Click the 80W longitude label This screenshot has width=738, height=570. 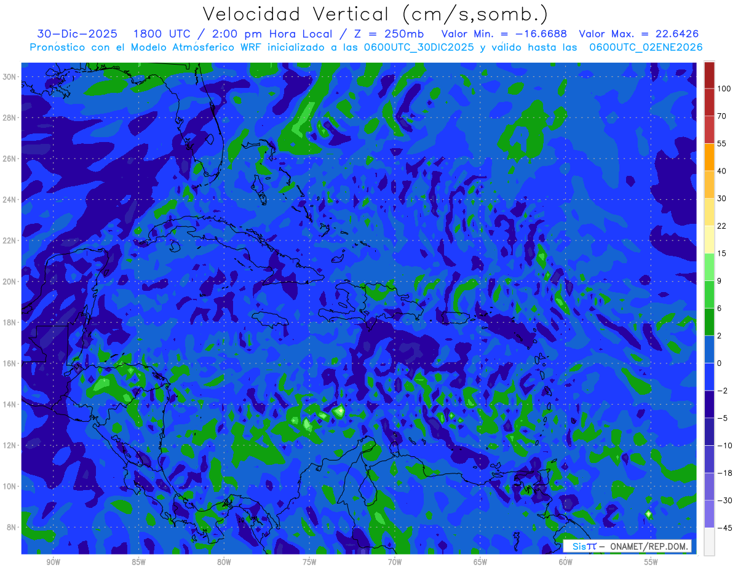(x=224, y=562)
